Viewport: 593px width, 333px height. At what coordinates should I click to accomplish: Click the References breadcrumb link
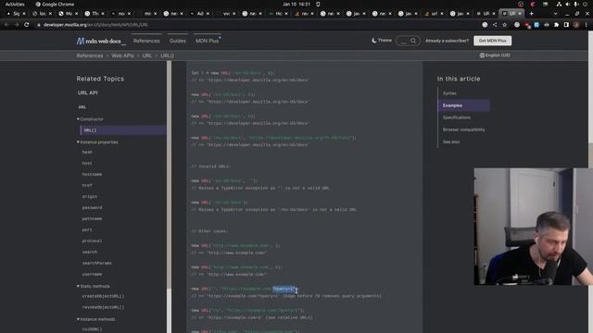90,55
